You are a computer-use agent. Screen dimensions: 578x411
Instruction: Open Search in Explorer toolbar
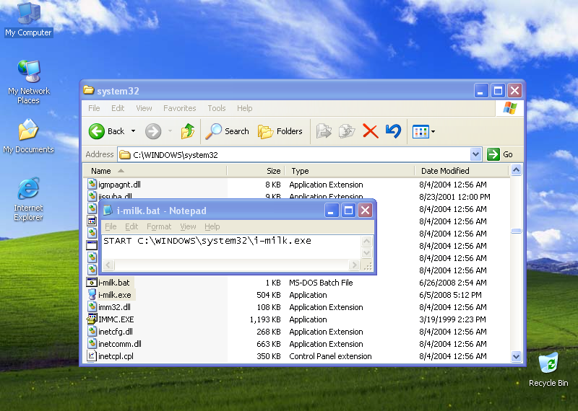point(228,131)
